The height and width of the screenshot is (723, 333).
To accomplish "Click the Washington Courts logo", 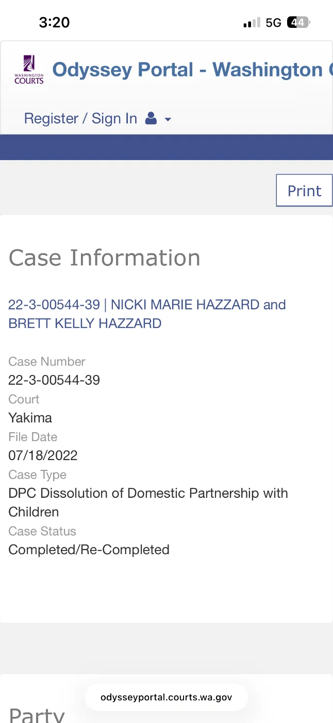I will click(29, 70).
